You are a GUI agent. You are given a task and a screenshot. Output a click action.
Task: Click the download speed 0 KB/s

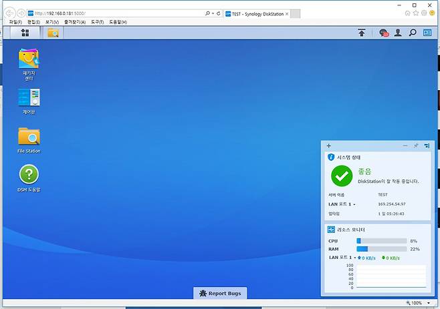point(391,258)
